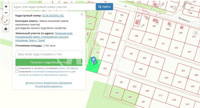Open политикой конфиденциальности link
Screen dimensions: 200x108
click(51, 71)
